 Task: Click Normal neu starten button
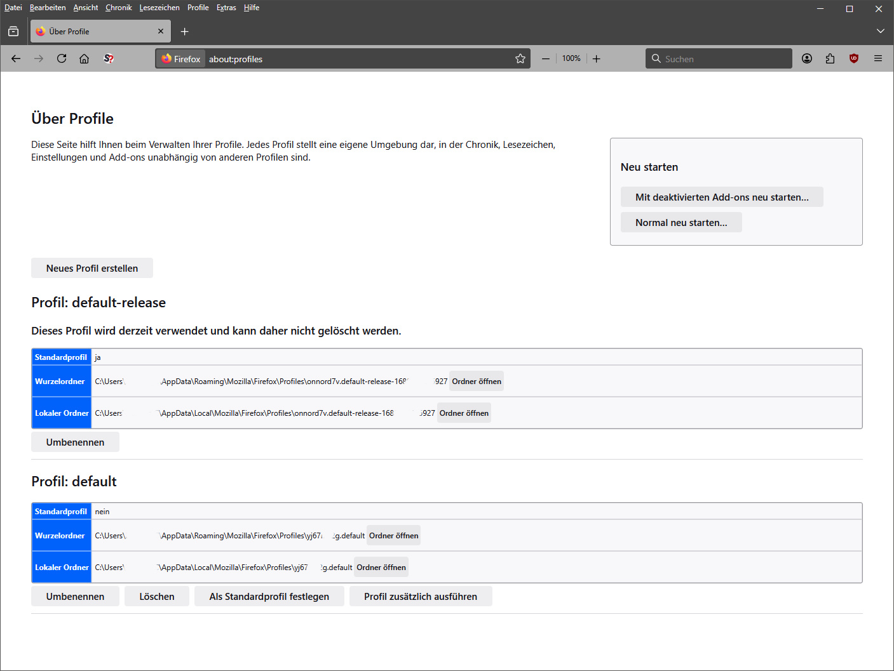pyautogui.click(x=681, y=222)
